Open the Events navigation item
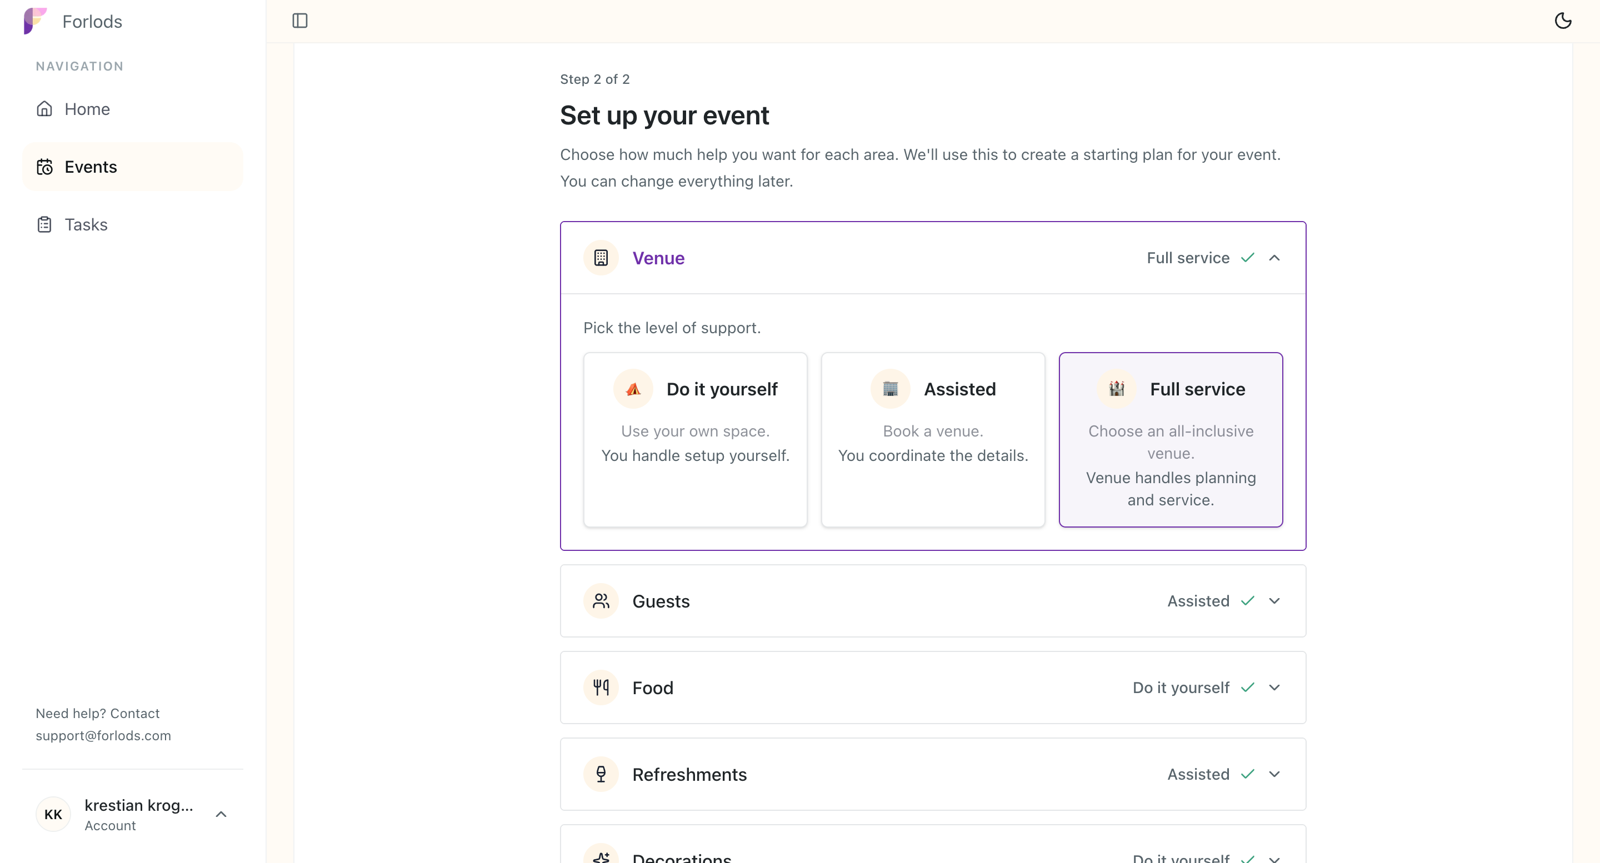Screen dimensions: 1600x863 coord(132,167)
